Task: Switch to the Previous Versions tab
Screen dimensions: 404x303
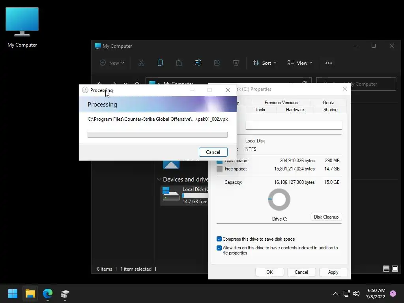Action: click(x=281, y=102)
